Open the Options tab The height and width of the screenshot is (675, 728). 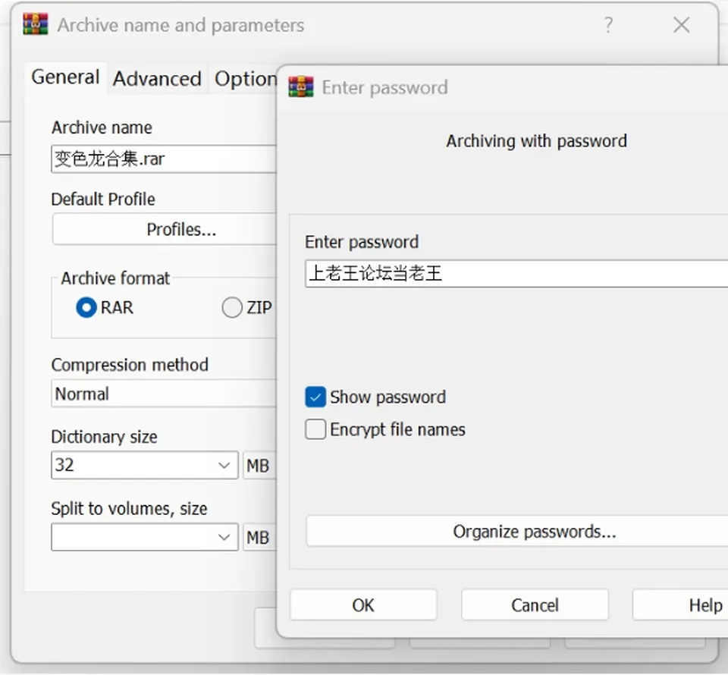point(245,79)
